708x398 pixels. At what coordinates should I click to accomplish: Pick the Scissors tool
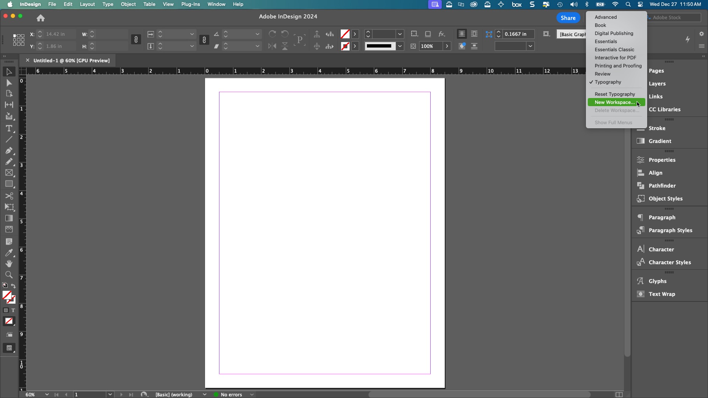coord(9,196)
